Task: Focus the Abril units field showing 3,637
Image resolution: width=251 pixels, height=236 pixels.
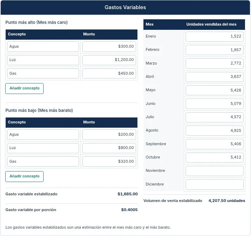Action: (214, 77)
